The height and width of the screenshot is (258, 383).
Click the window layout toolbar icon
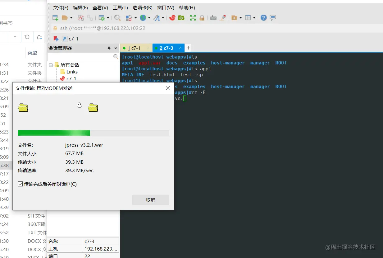[248, 18]
